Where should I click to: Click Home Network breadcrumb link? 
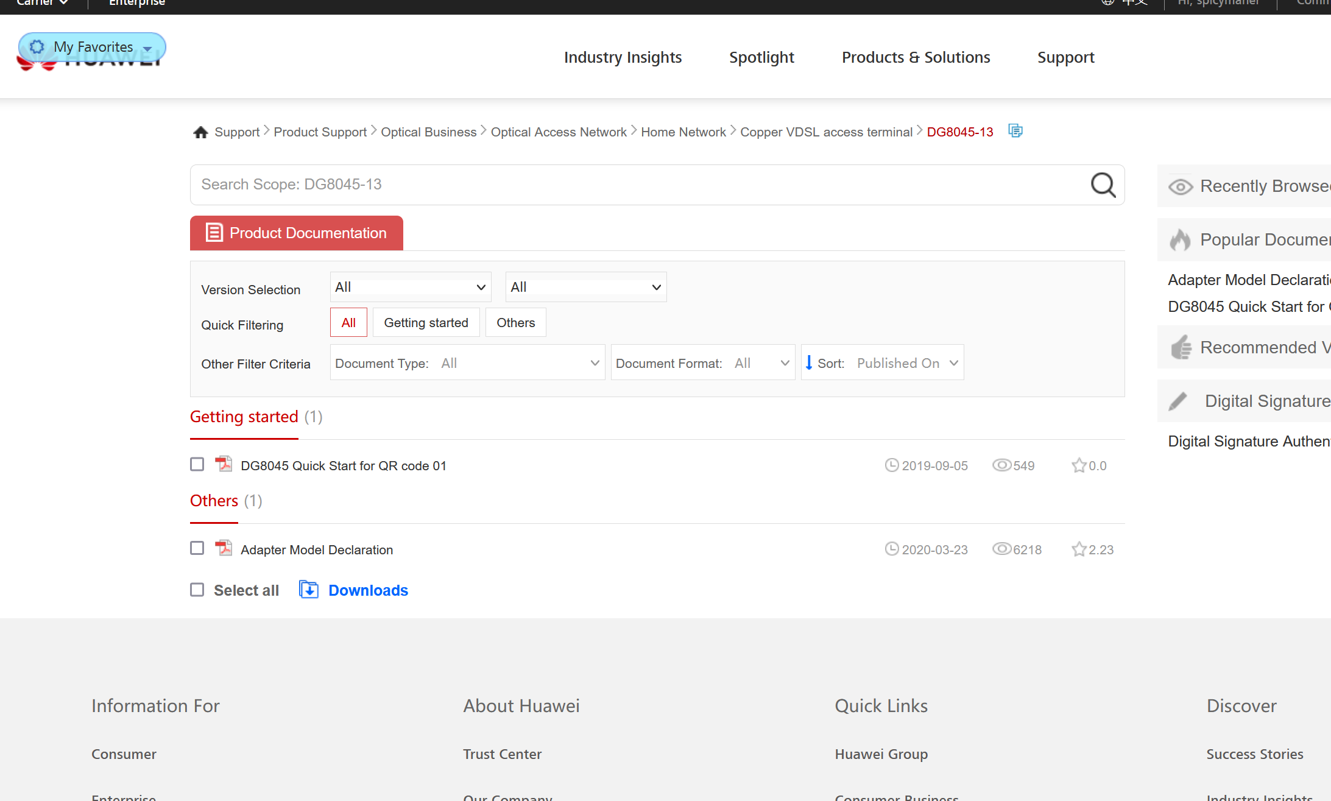683,132
